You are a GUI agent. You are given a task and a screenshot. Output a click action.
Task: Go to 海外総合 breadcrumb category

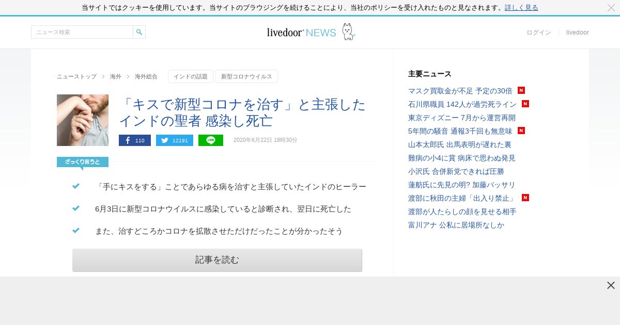(x=146, y=76)
